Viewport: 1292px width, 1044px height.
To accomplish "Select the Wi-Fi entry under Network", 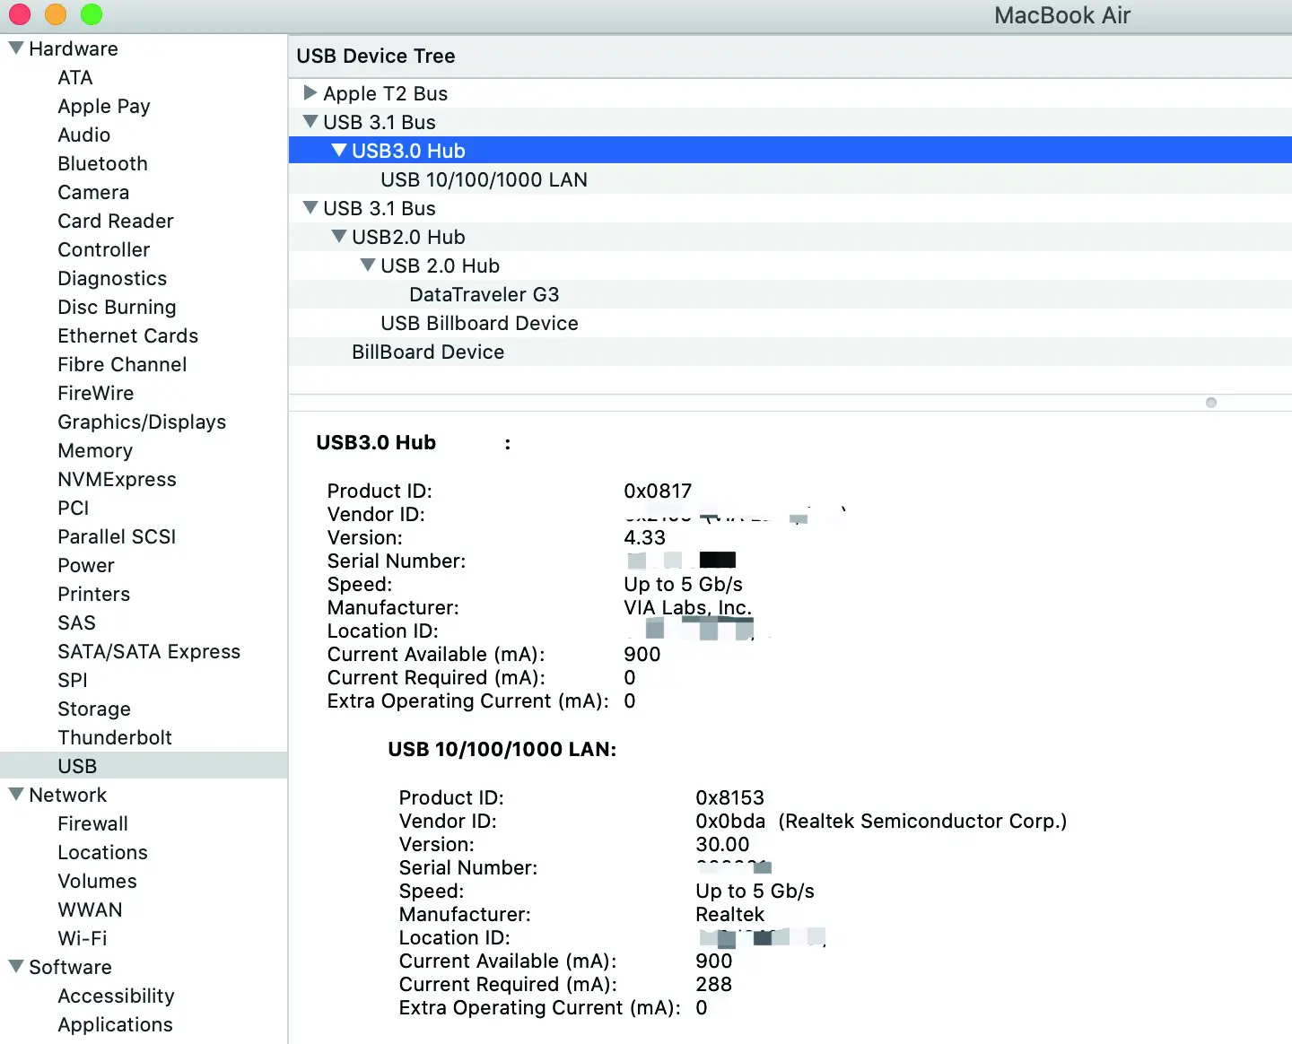I will (x=82, y=938).
